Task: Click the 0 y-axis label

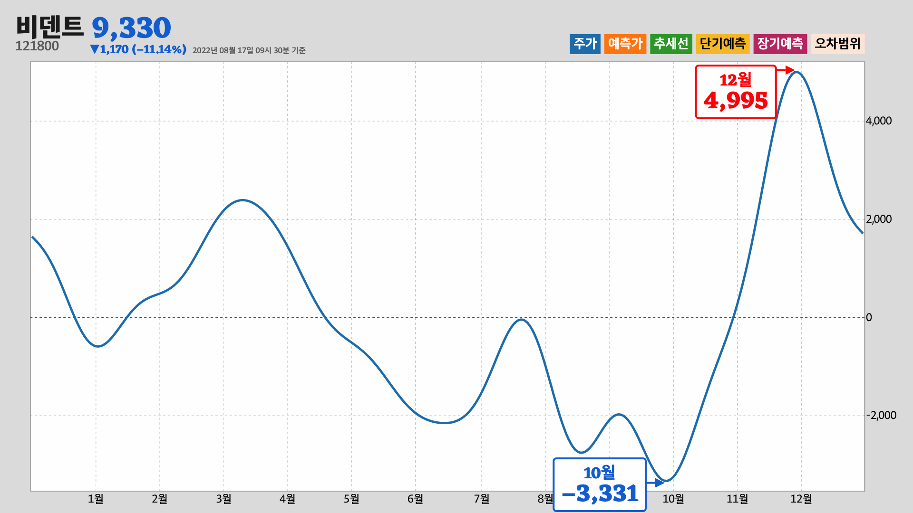Action: point(869,317)
